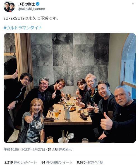139x167 pixels.
Task: Click the white pitcher in the photo
Action: (x=67, y=114)
